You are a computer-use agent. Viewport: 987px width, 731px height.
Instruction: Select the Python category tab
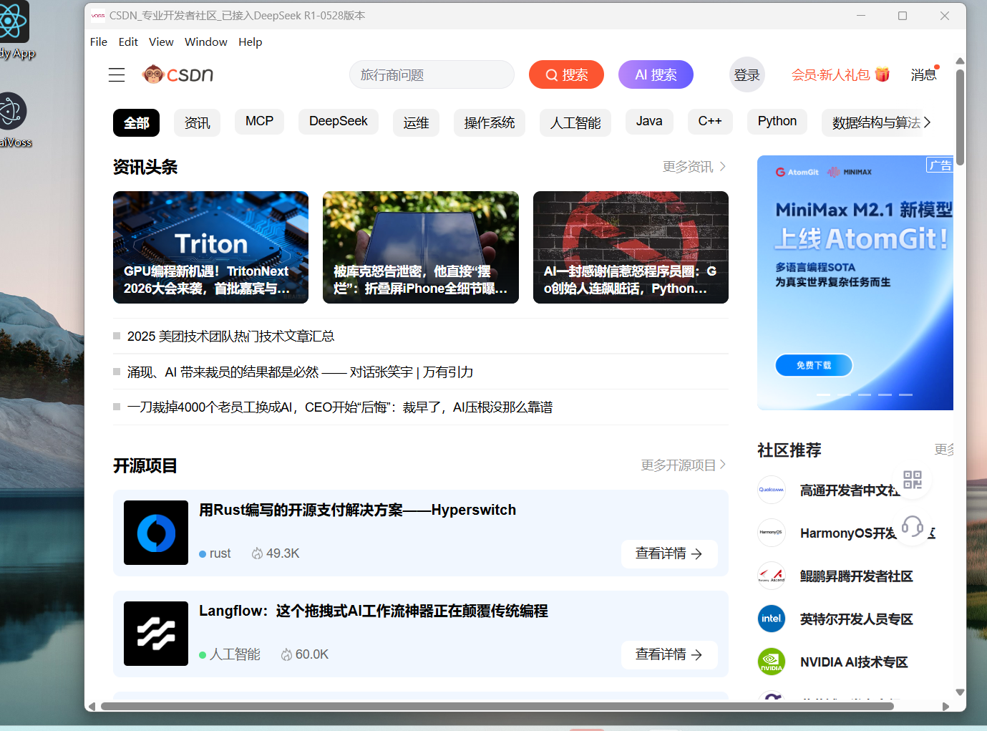click(x=777, y=122)
